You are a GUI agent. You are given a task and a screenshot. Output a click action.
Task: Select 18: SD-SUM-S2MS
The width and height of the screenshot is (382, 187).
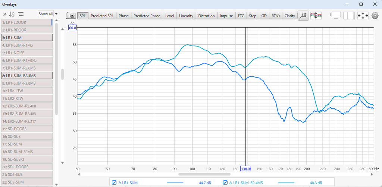[x=27, y=152]
